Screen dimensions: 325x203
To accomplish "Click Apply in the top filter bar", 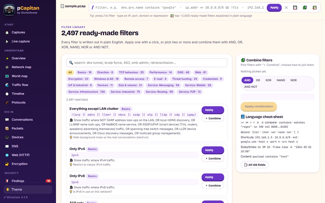I will pos(274,8).
